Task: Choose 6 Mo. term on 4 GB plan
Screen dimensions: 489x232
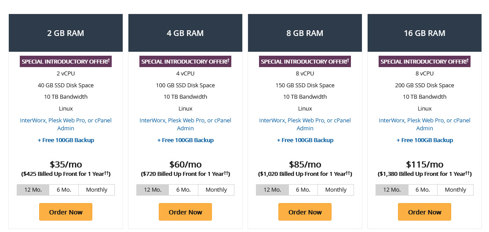Action: point(183,190)
